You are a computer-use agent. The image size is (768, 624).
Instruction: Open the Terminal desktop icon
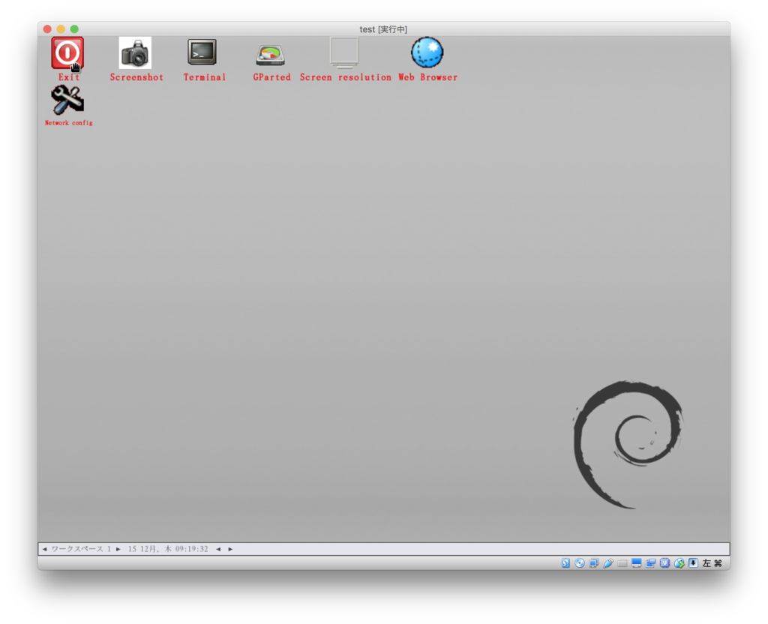pos(202,52)
